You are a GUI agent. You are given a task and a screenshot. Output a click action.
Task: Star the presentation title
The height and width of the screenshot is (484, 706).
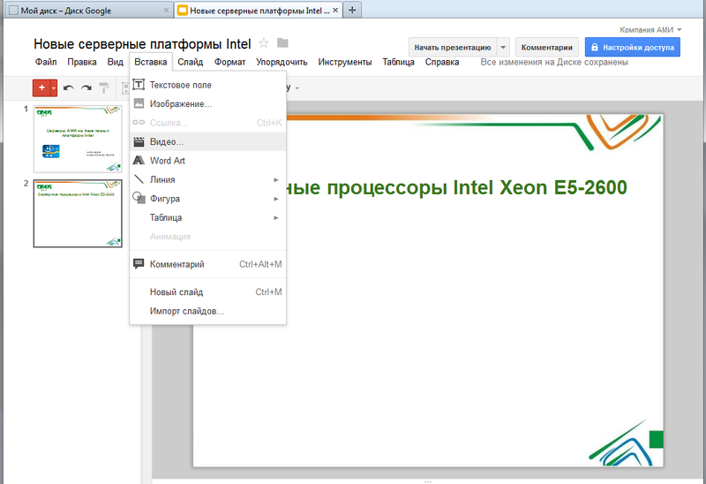[264, 43]
